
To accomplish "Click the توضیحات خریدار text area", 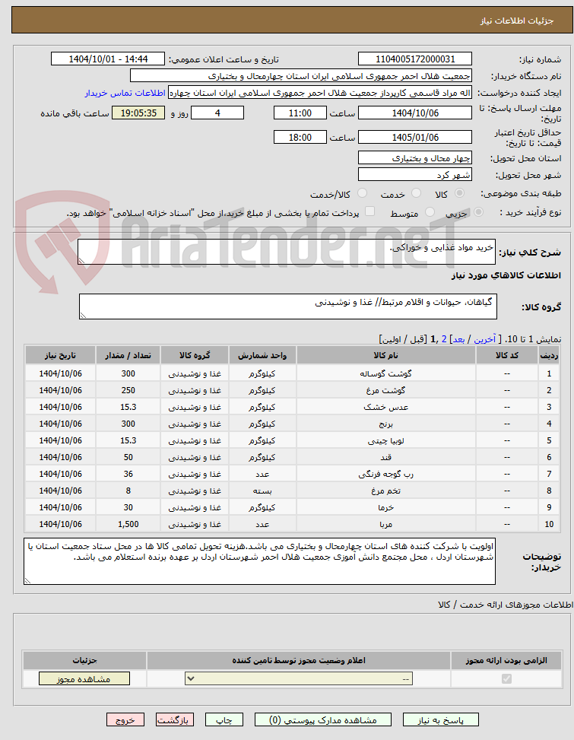I will point(259,561).
